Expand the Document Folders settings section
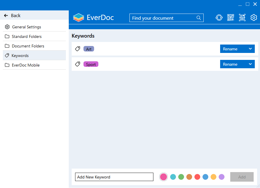 click(x=28, y=46)
